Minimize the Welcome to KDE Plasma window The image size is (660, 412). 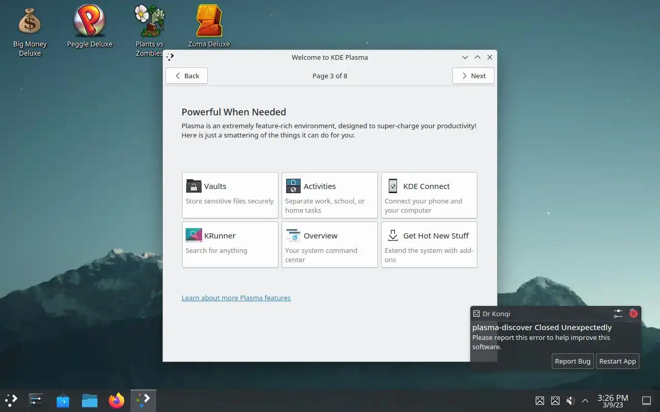pos(465,57)
